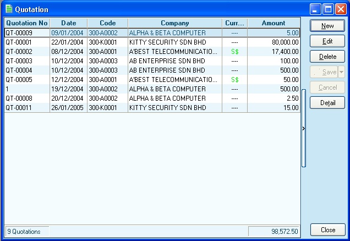This screenshot has width=350, height=241.
Task: Maximize the Quotation window
Action: coord(328,9)
